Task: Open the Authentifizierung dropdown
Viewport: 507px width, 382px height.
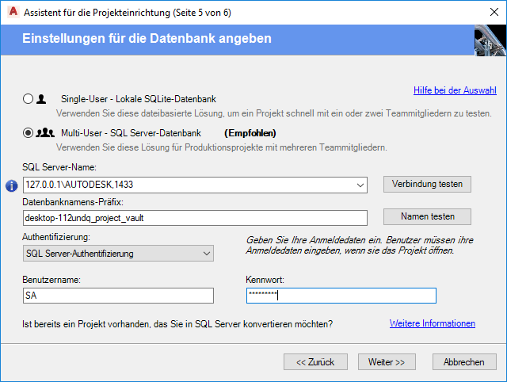Action: (x=118, y=254)
